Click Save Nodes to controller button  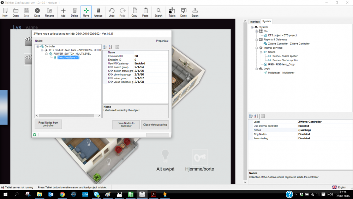tap(126, 125)
